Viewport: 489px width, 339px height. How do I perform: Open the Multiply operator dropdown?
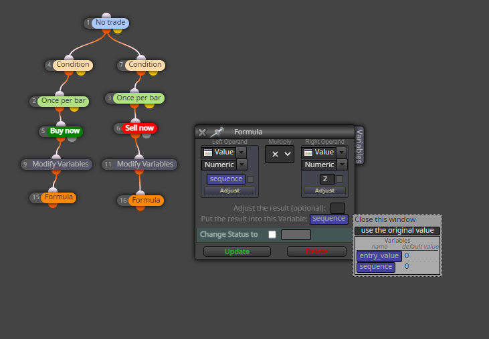[x=280, y=154]
